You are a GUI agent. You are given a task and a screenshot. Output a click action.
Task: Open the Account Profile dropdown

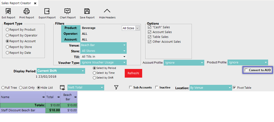pyautogui.click(x=184, y=63)
